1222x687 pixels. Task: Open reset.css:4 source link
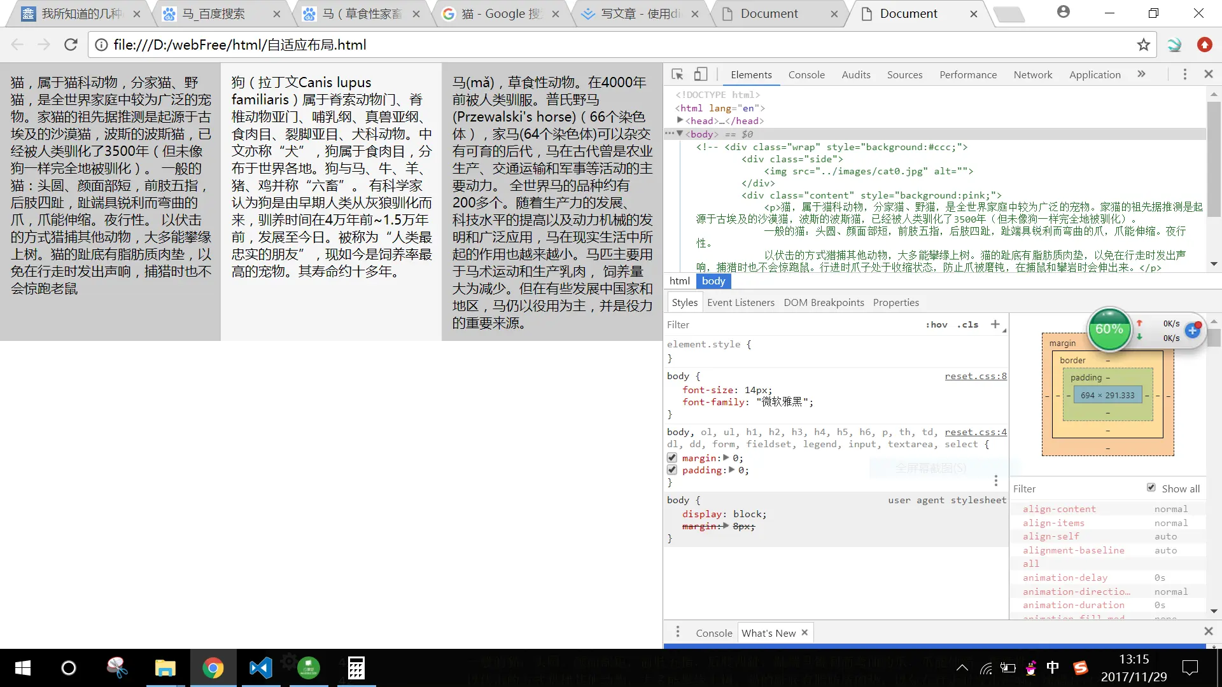[x=976, y=432]
